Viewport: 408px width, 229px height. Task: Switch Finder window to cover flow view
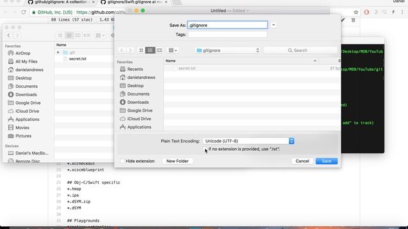[x=87, y=36]
